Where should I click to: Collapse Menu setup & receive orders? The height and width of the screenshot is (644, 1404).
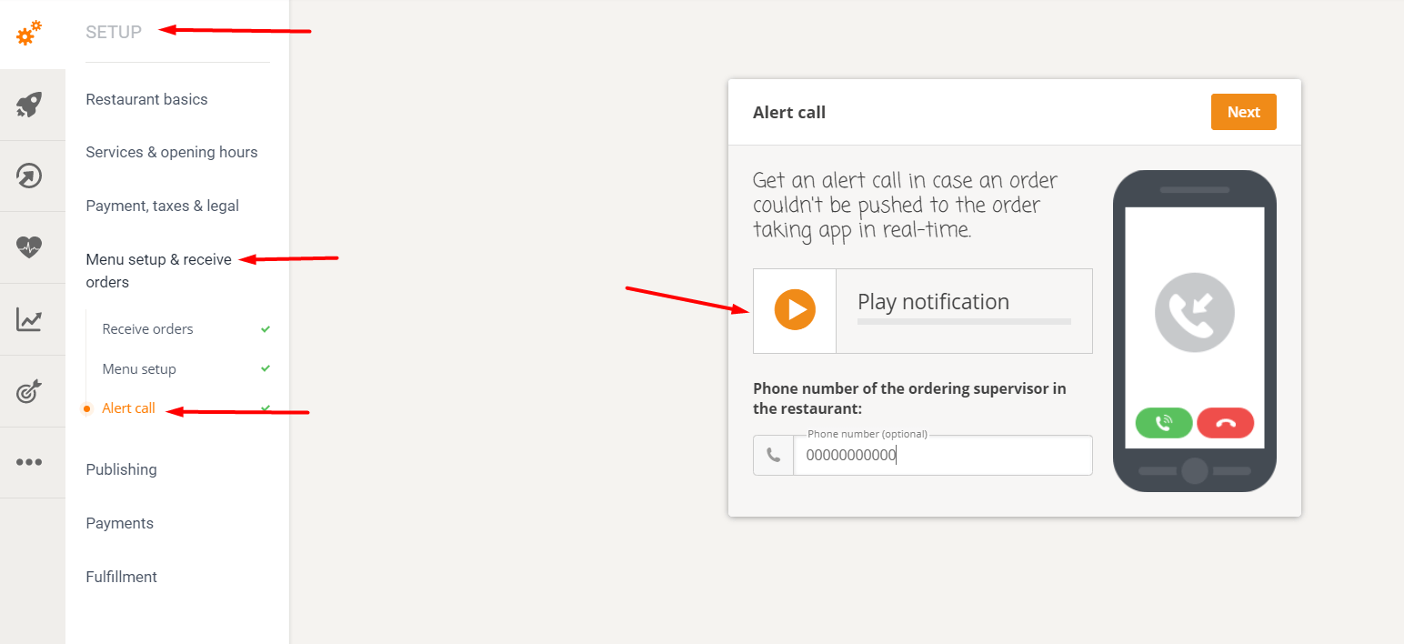point(158,270)
